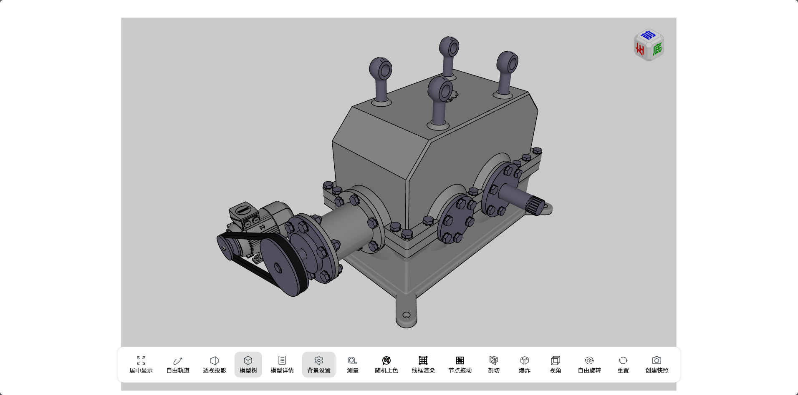Activate the 自由轨道 free orbit tool

178,364
